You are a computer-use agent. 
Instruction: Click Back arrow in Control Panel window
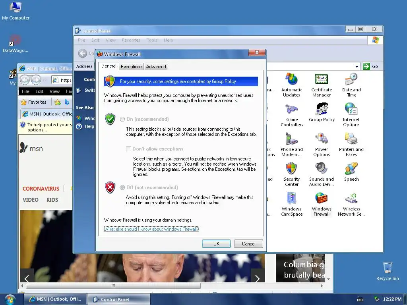click(x=83, y=54)
